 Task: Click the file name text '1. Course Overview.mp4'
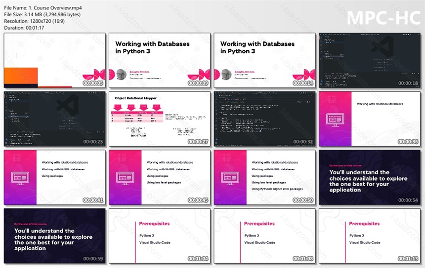[55, 8]
